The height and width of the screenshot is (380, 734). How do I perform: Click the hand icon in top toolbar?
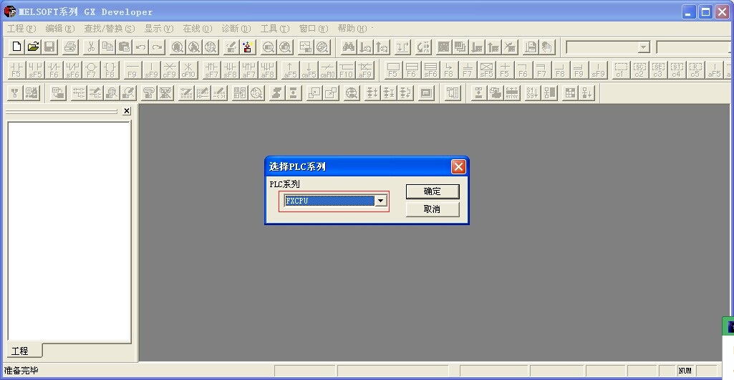coord(547,47)
